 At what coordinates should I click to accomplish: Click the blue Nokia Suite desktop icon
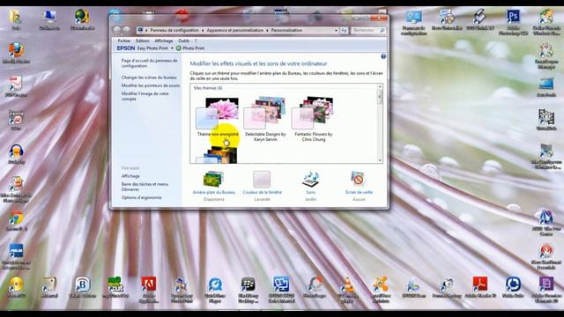click(x=513, y=288)
